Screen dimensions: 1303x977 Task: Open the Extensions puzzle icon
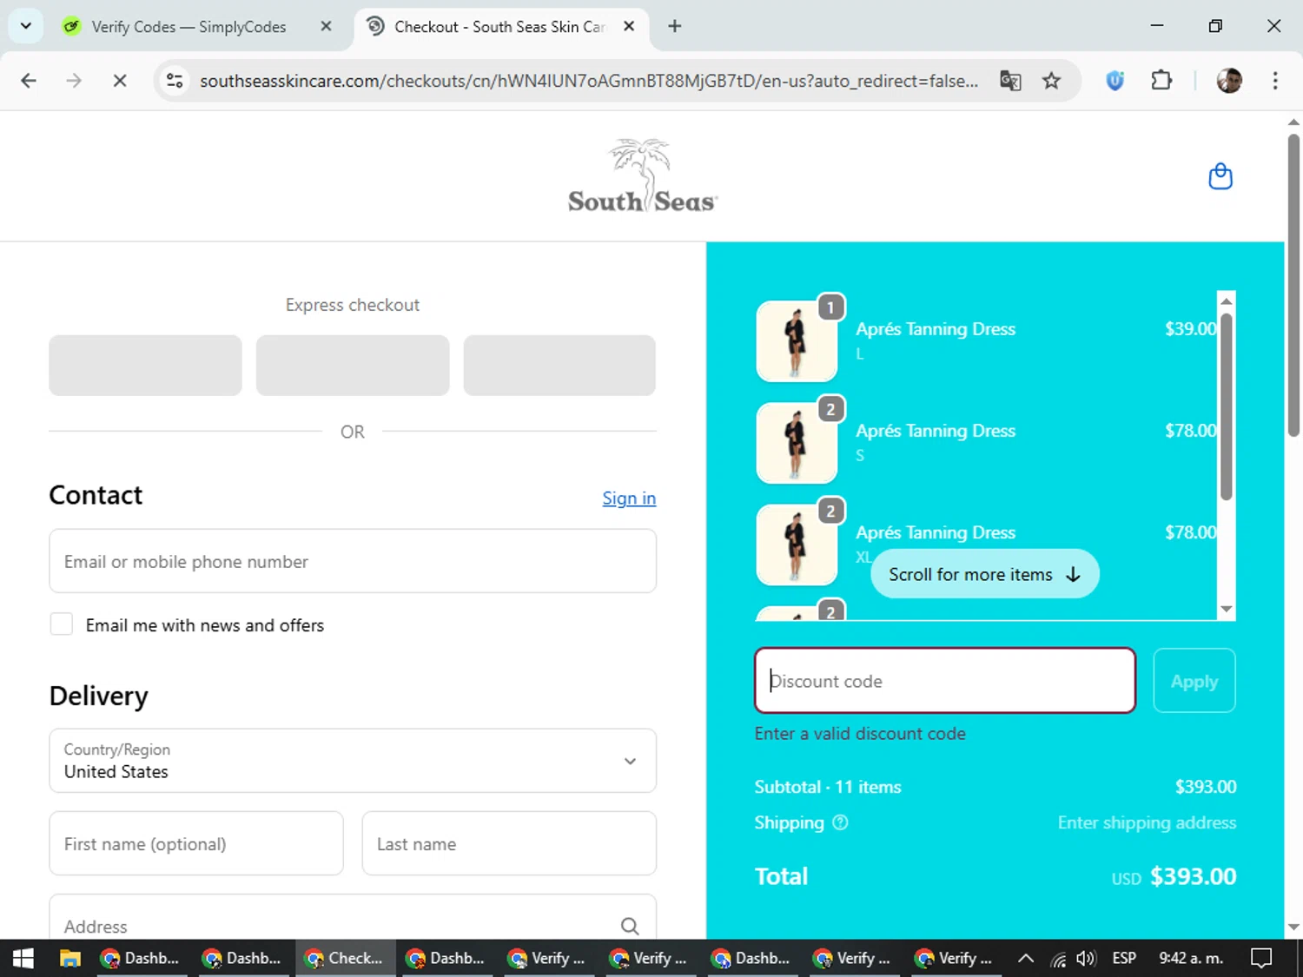[1161, 81]
